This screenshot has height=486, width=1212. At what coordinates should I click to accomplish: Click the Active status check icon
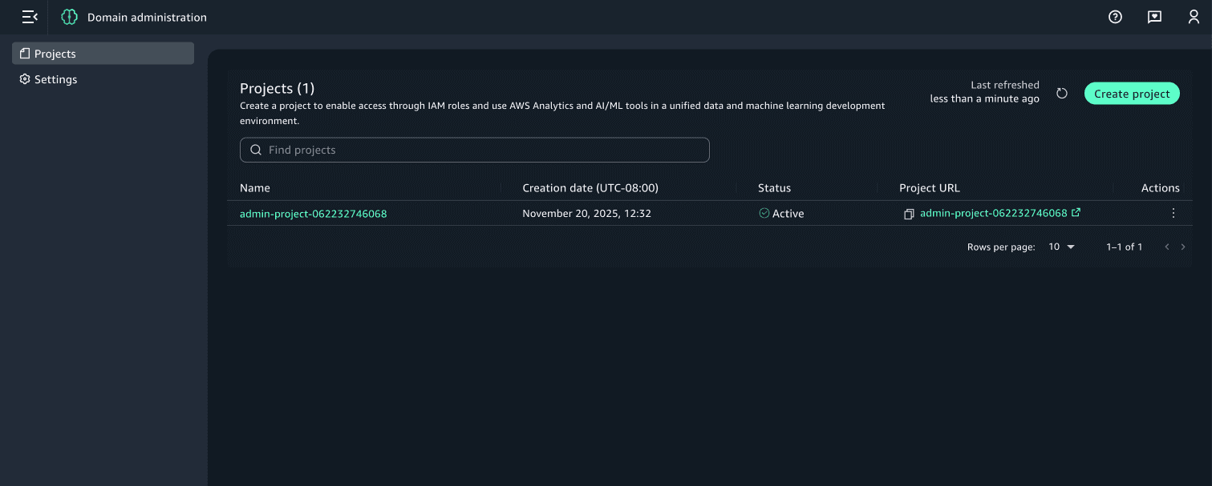click(x=764, y=213)
